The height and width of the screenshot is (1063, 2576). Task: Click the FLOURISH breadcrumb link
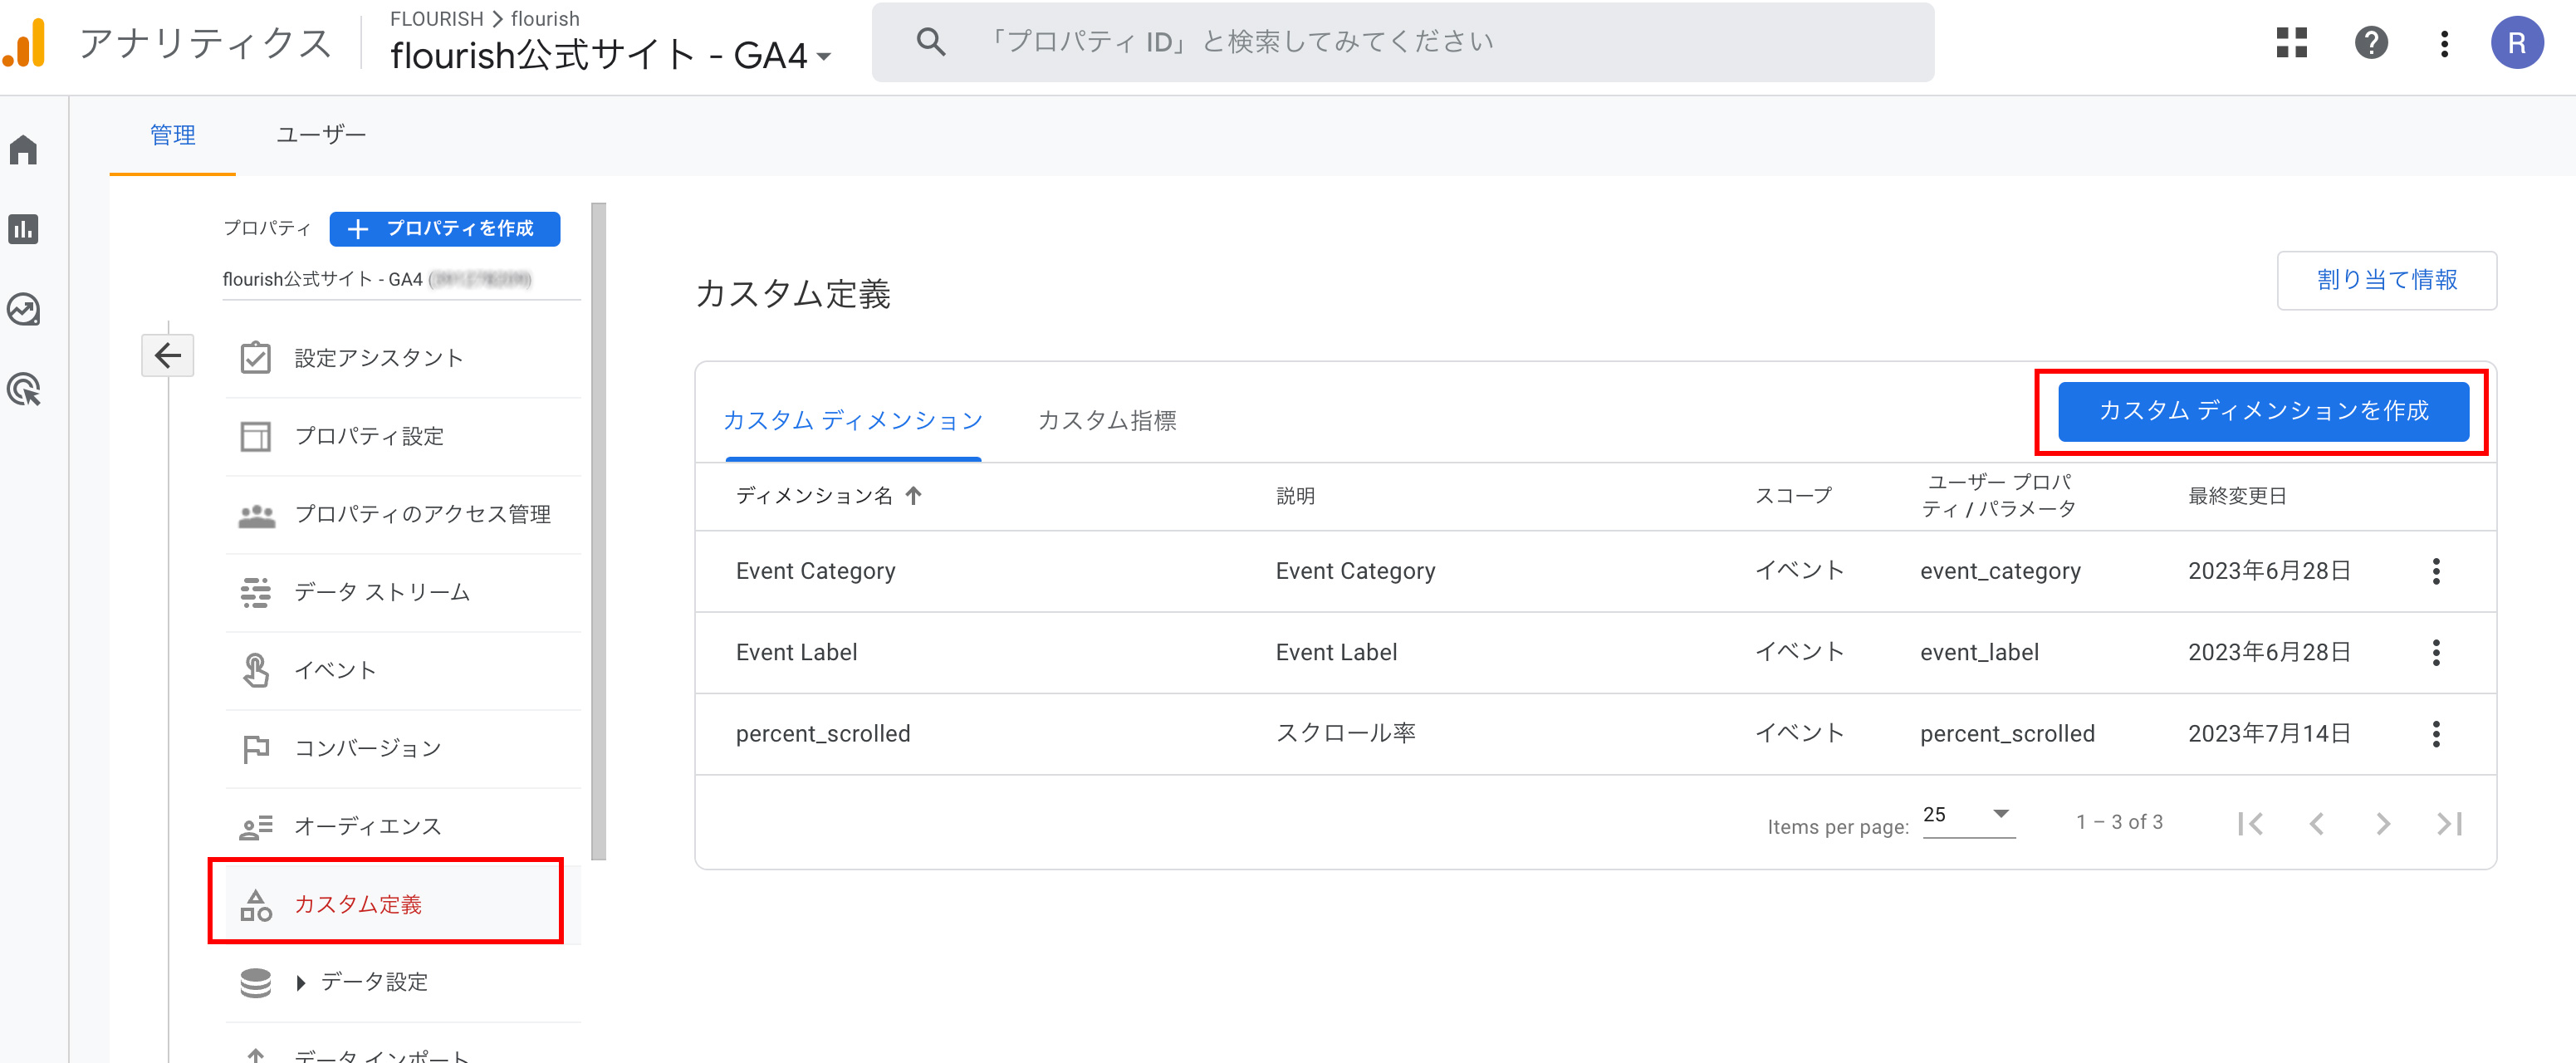pos(436,18)
